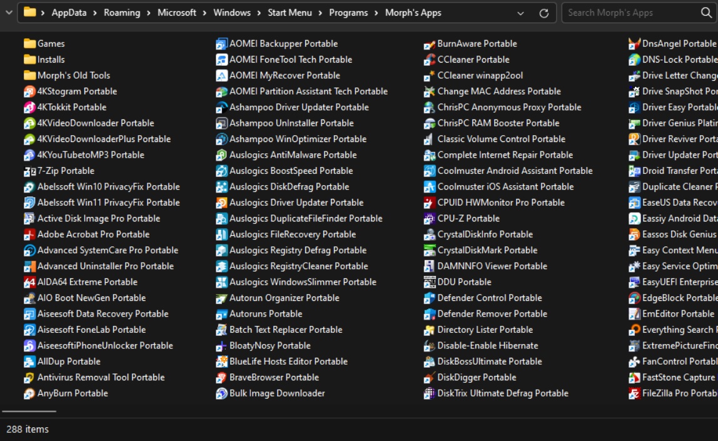Click the 4KTokkit Portable icon
The image size is (718, 441).
29,108
